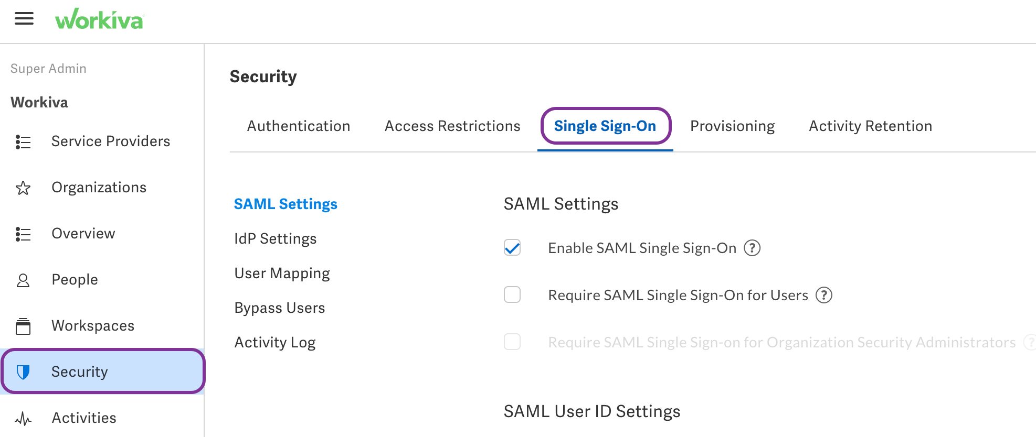Click the People person icon
This screenshot has height=437, width=1036.
(x=23, y=280)
